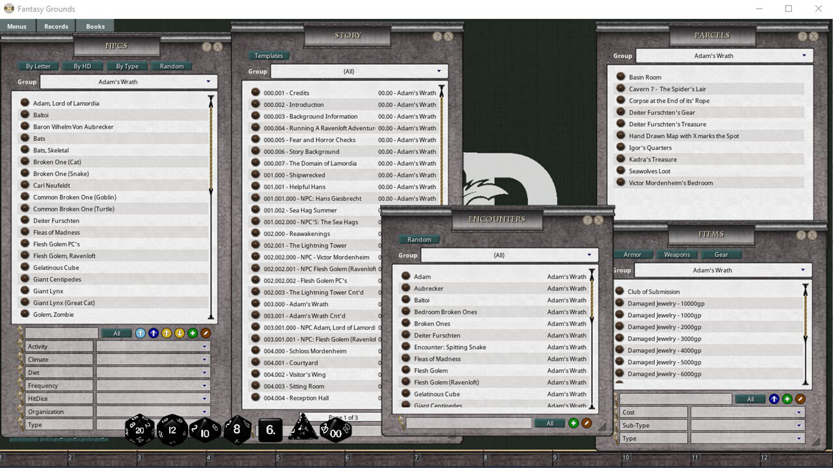
Task: Roll the black d8 die
Action: 236,429
